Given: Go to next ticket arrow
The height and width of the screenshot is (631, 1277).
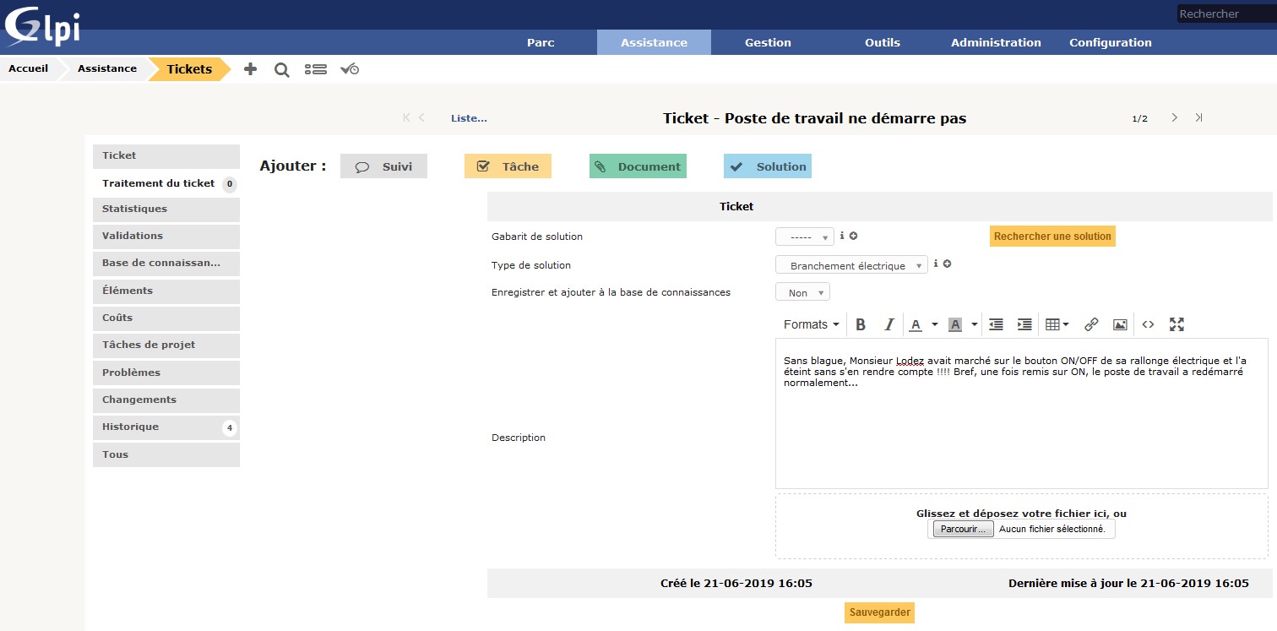Looking at the screenshot, I should 1174,117.
